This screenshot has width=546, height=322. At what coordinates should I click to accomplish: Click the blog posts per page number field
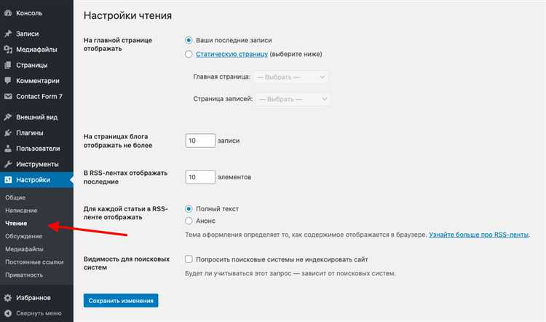click(200, 141)
